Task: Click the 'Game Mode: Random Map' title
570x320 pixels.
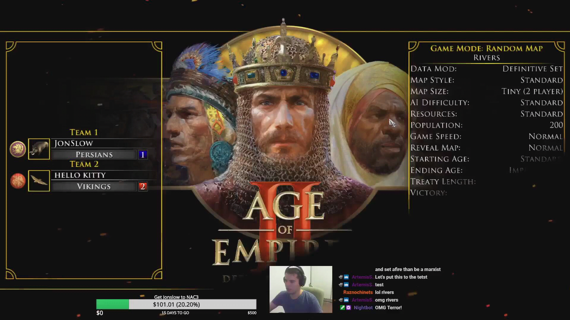Action: coord(486,48)
